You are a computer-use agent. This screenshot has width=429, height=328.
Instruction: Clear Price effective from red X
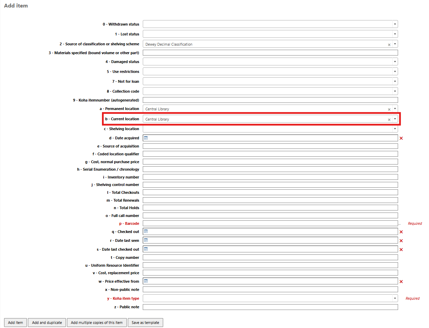[401, 282]
